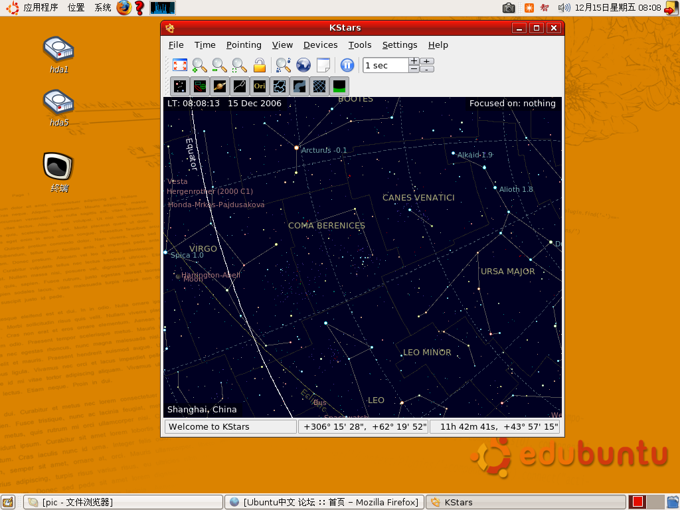Click CANES VENATICI constellation label
The height and width of the screenshot is (510, 680).
[418, 198]
